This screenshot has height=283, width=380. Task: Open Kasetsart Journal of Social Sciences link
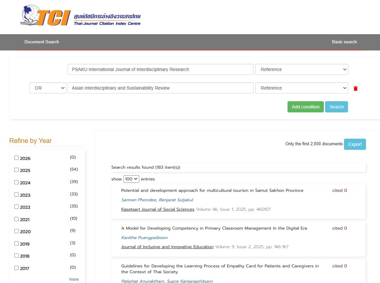[x=157, y=209]
